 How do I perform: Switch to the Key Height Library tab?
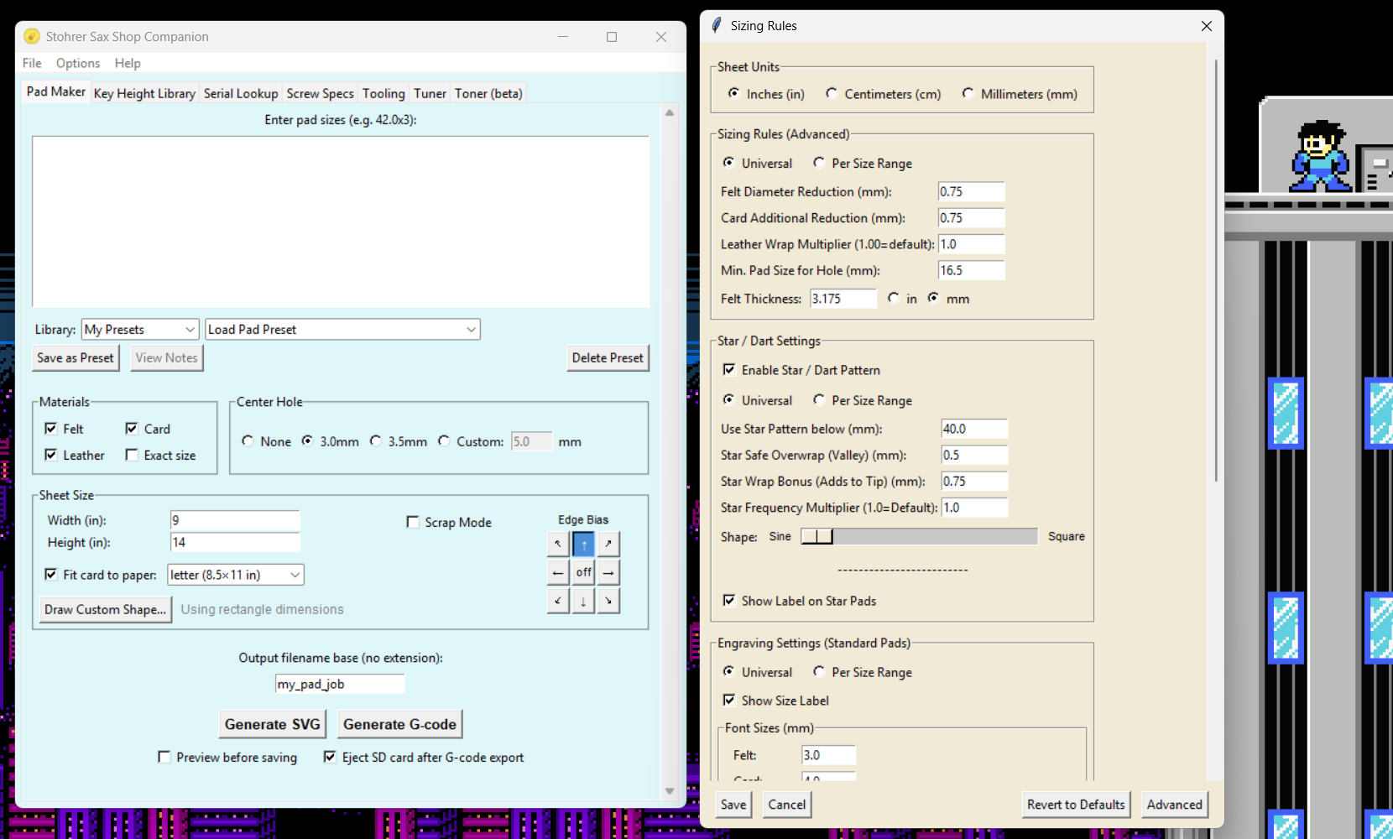(x=144, y=93)
